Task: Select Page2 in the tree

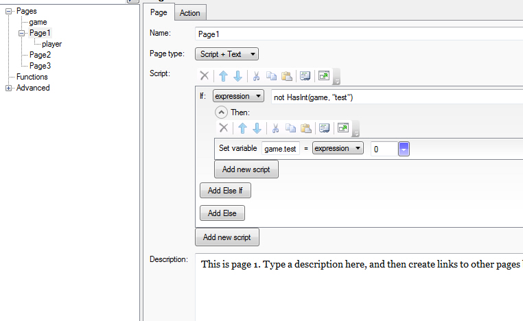Action: click(40, 55)
